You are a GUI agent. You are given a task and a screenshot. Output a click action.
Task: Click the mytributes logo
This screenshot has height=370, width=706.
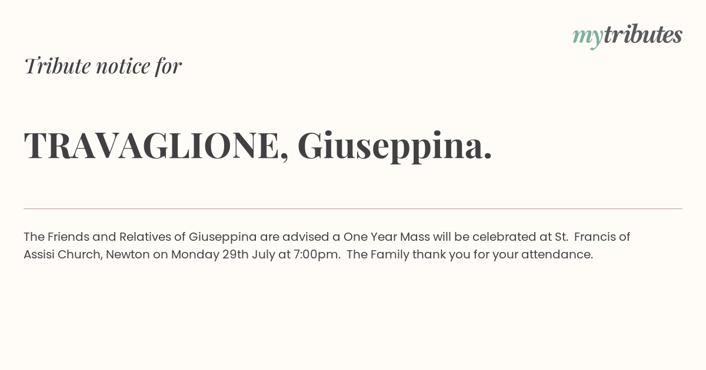click(627, 36)
